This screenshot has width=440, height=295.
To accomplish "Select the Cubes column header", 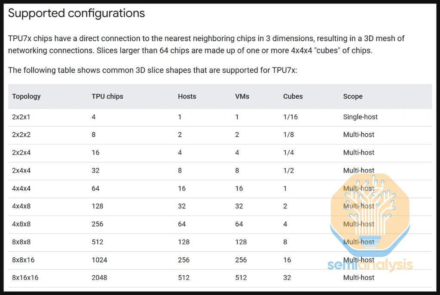I will pyautogui.click(x=293, y=96).
